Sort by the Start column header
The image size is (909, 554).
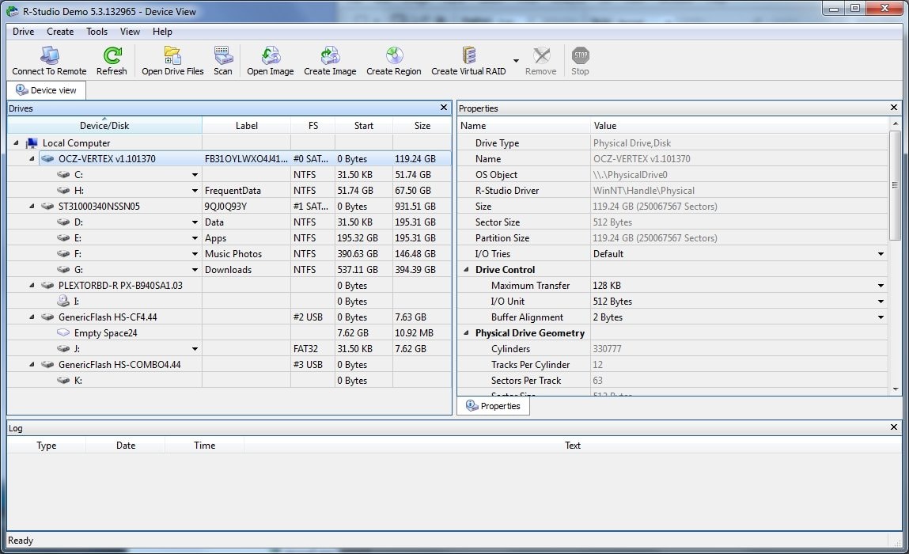[x=363, y=125]
